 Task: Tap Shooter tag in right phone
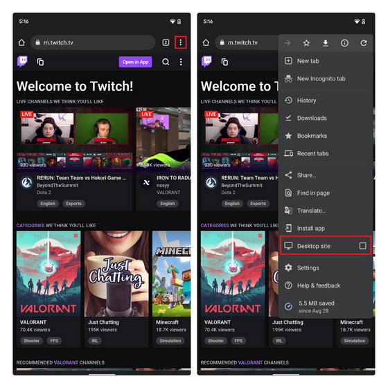[215, 341]
